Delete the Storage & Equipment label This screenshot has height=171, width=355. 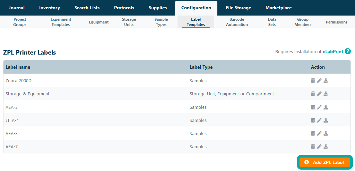313,94
